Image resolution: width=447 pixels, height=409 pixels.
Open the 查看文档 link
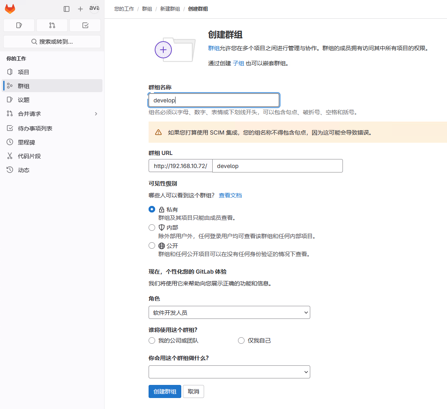pyautogui.click(x=230, y=195)
